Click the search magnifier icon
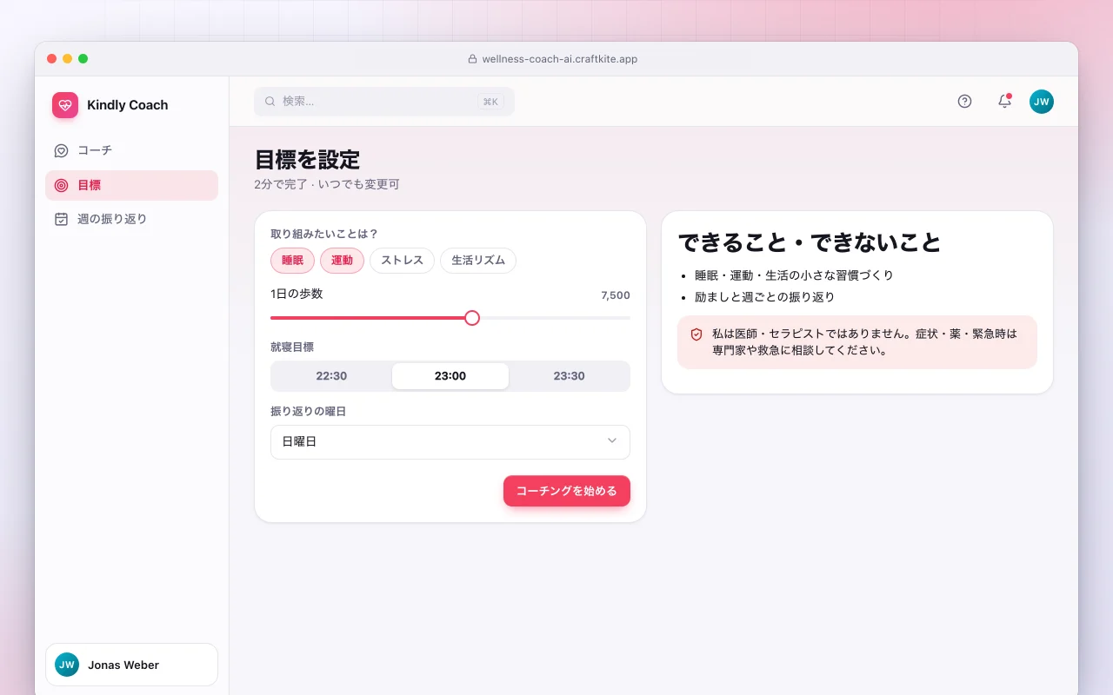This screenshot has width=1113, height=695. pyautogui.click(x=270, y=101)
